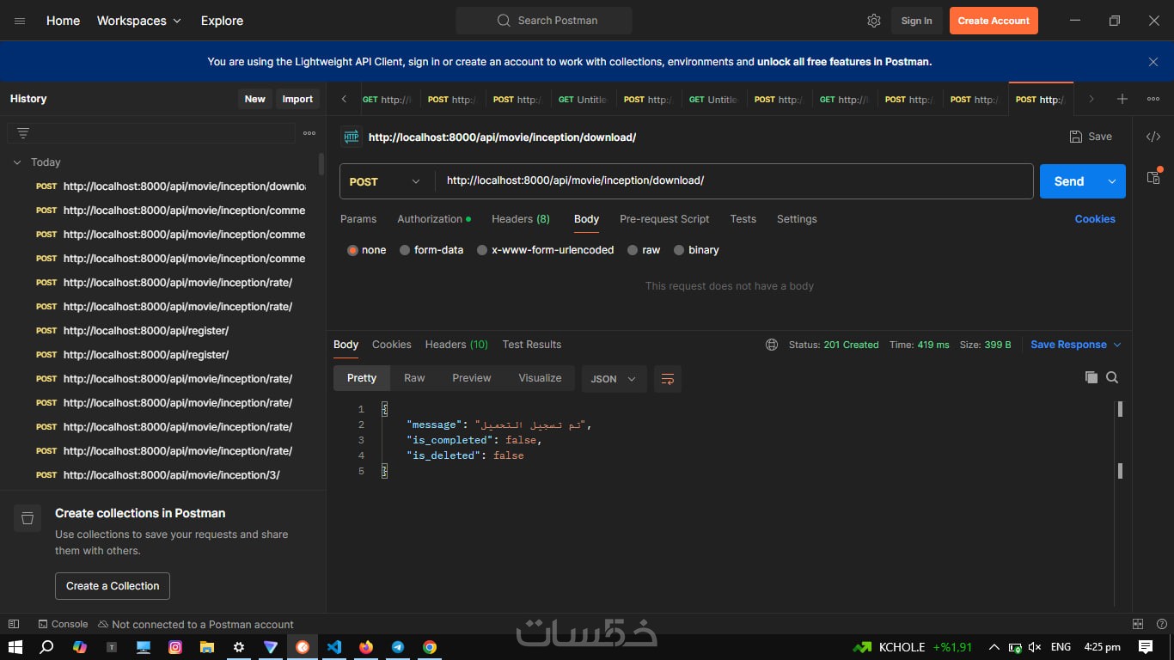The height and width of the screenshot is (660, 1174).
Task: Click the Send button
Action: [x=1069, y=181]
